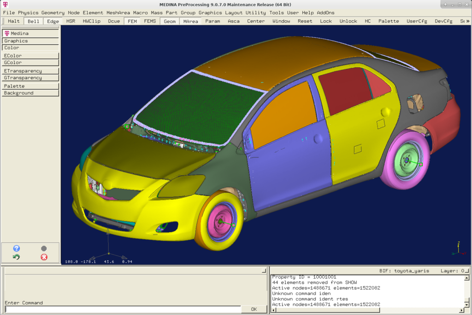Click the Medina logo in title bar
This screenshot has width=472, height=315.
tap(5, 4)
